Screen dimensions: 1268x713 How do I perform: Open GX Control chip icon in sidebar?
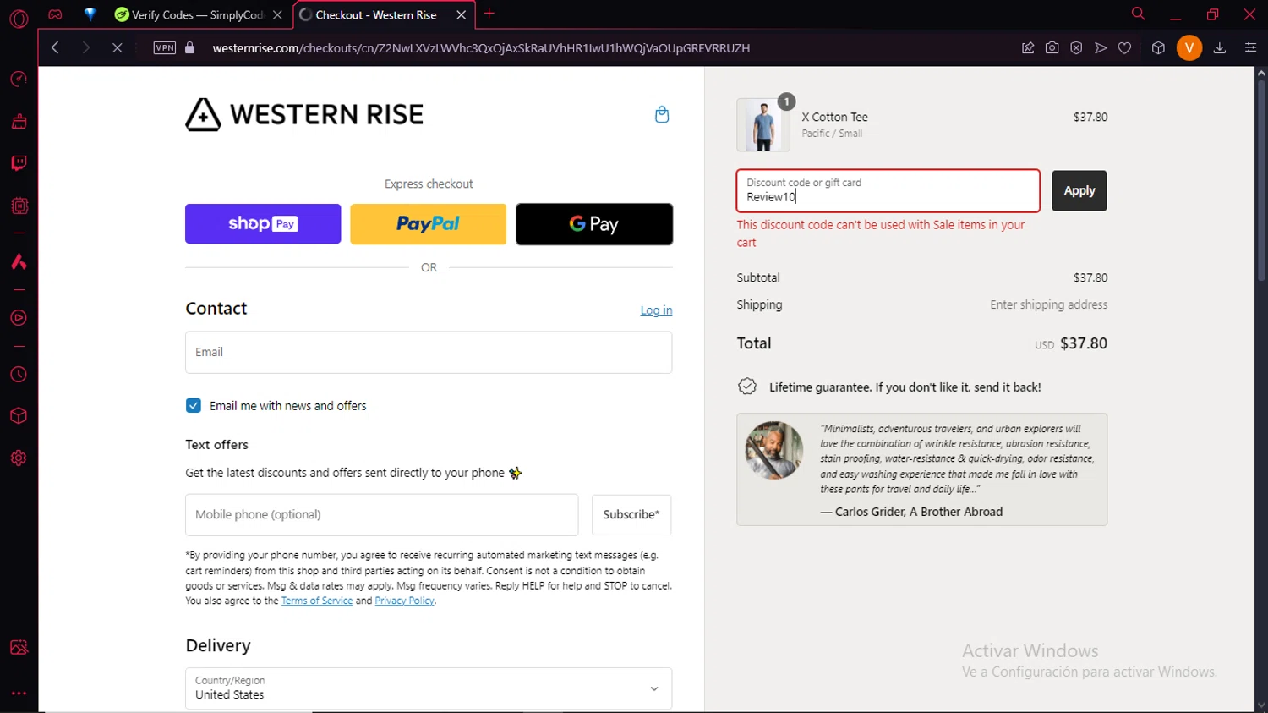(x=19, y=206)
